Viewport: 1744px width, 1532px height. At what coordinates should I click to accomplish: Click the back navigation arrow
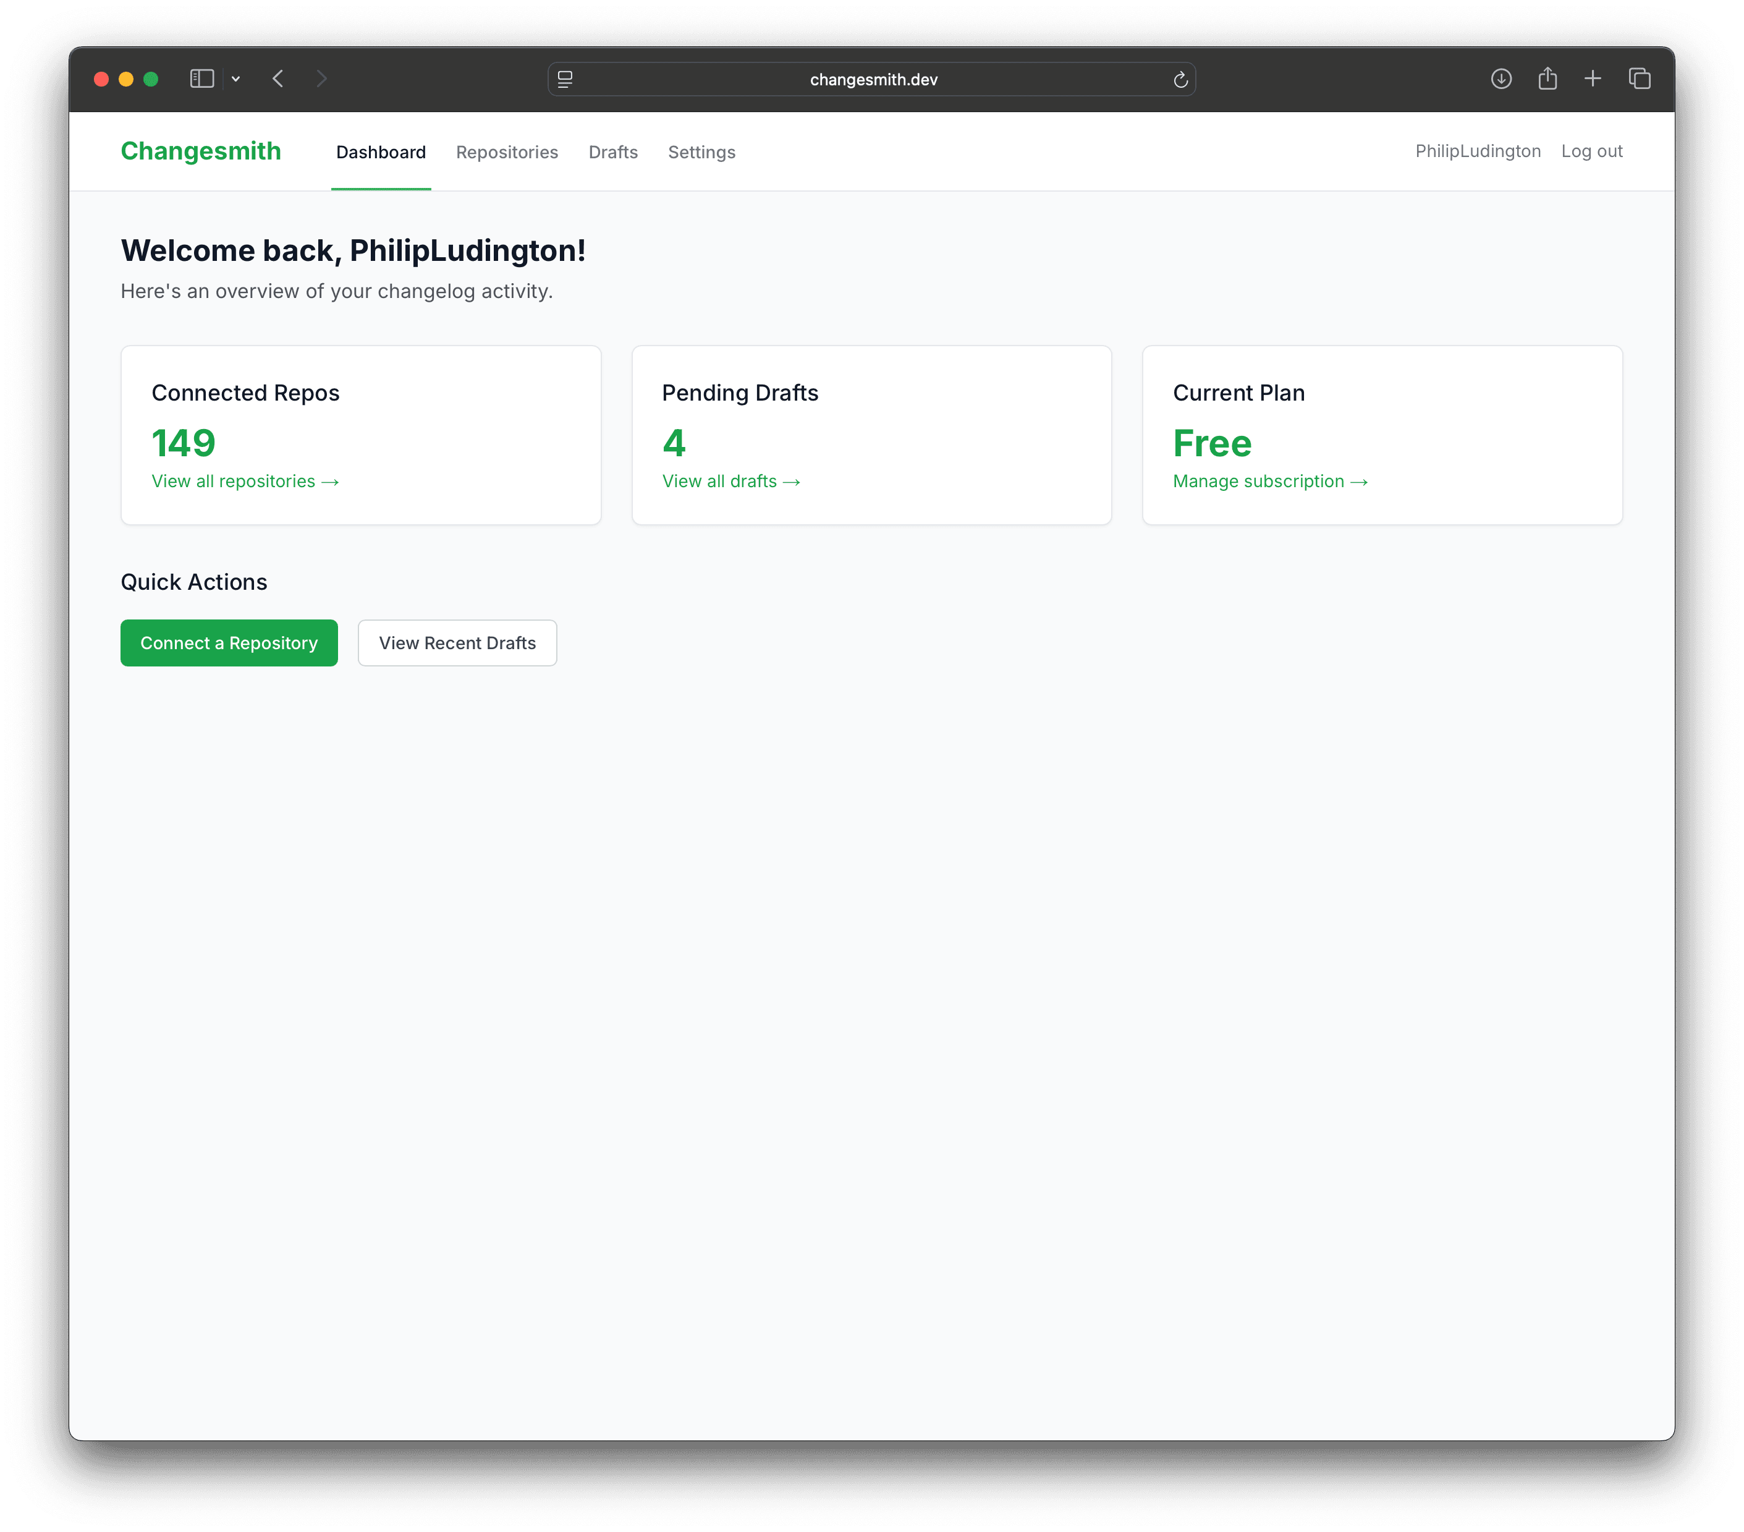pyautogui.click(x=277, y=79)
